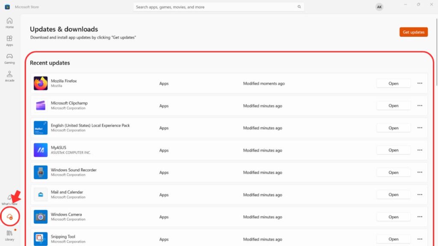Open the Arcade section in sidebar
438x246 pixels.
(9, 76)
